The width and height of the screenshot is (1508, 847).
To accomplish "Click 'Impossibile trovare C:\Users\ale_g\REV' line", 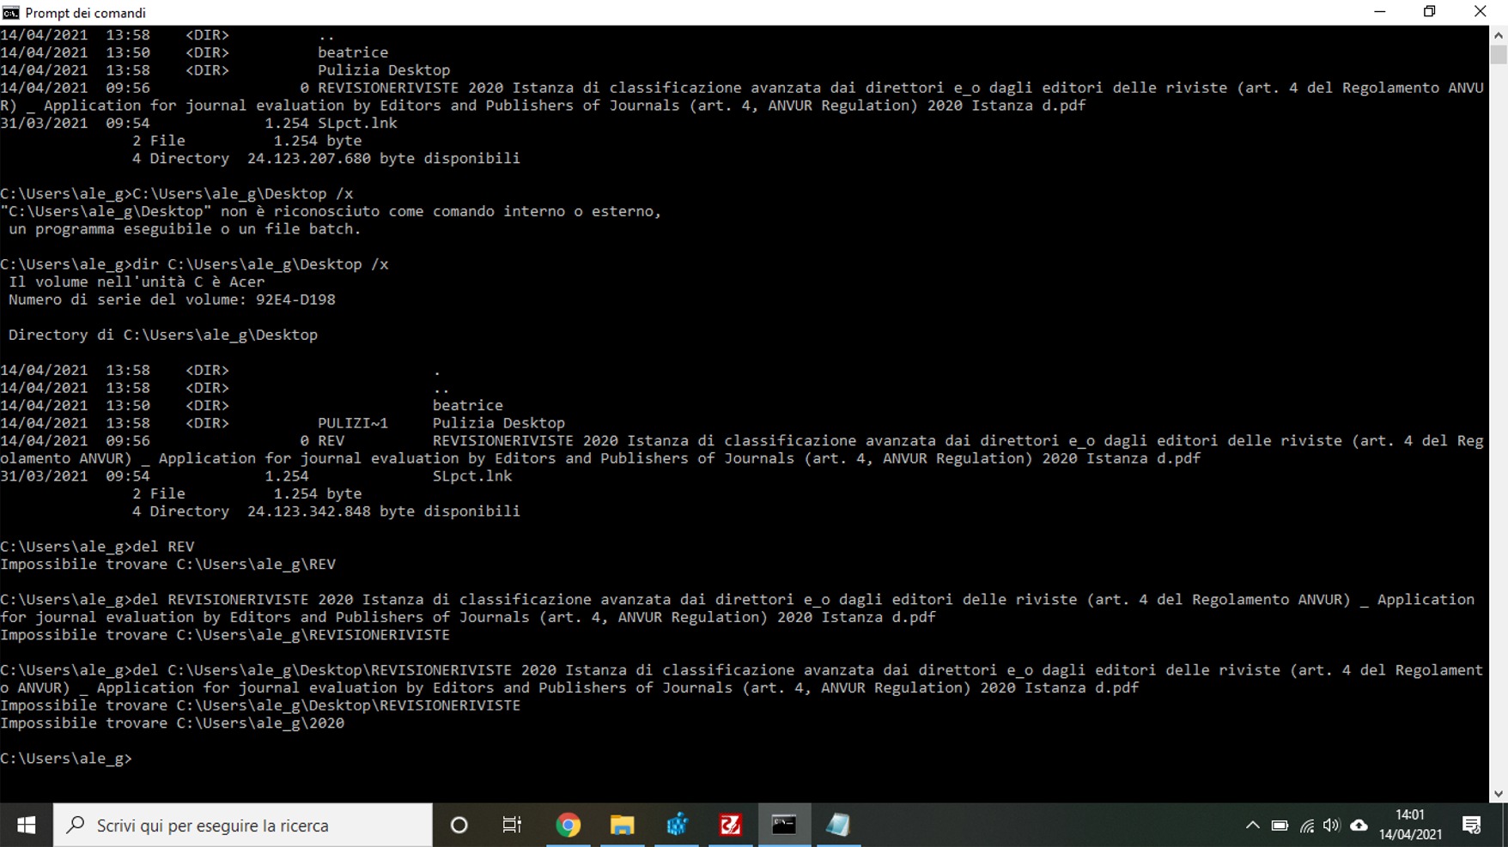I will (168, 564).
